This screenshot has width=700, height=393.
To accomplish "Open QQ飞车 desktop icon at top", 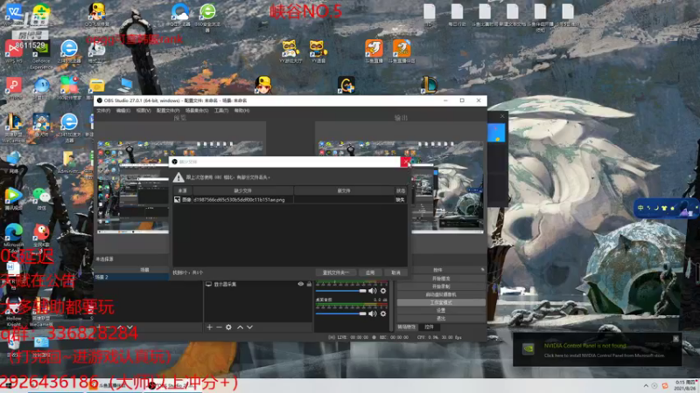I will point(96,14).
